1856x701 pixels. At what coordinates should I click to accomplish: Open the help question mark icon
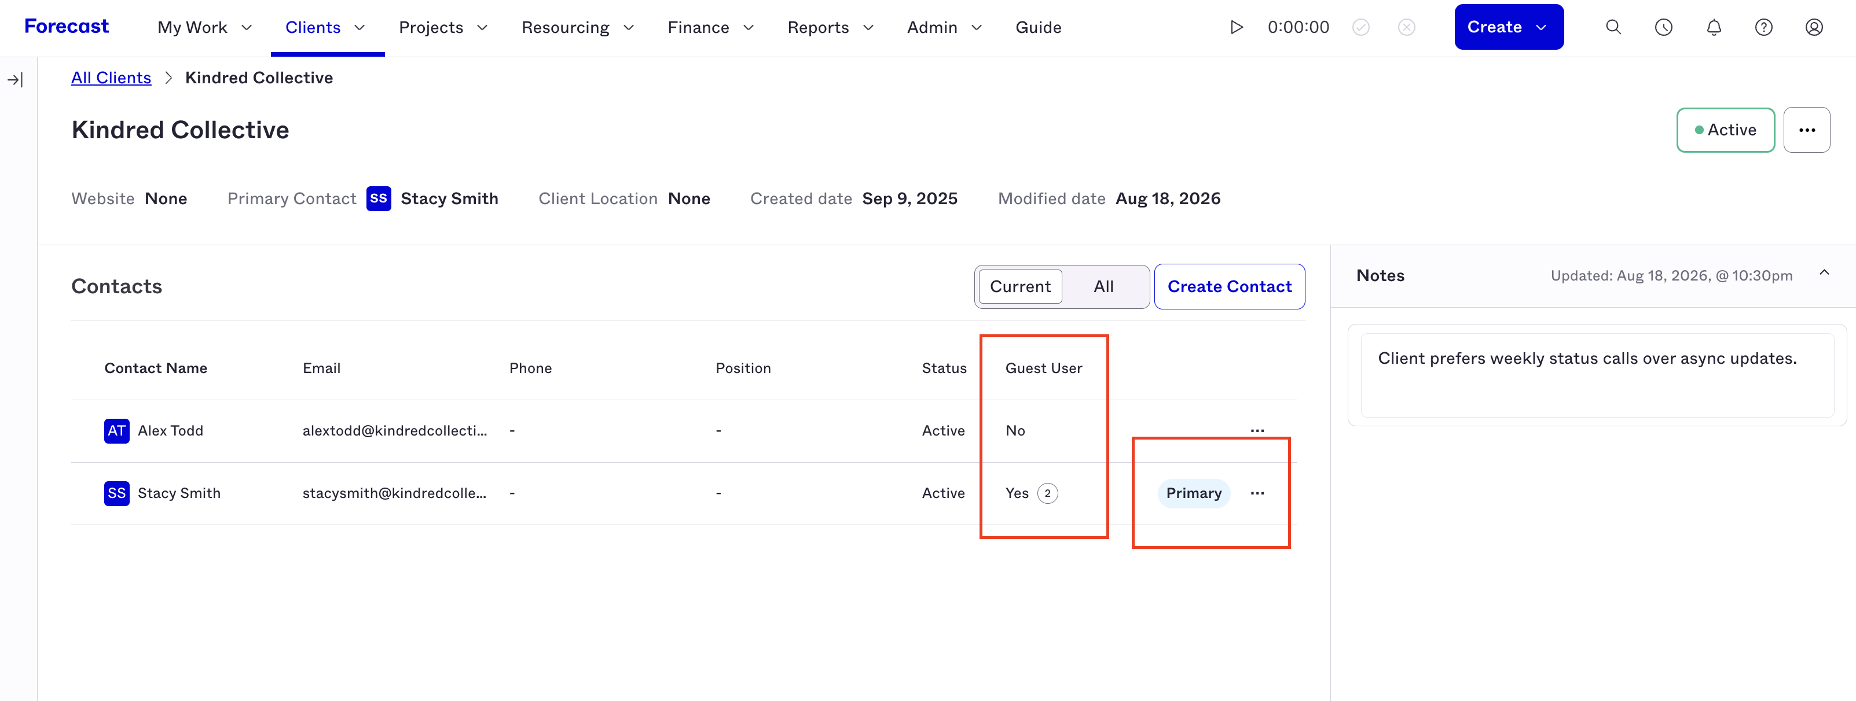click(x=1764, y=27)
